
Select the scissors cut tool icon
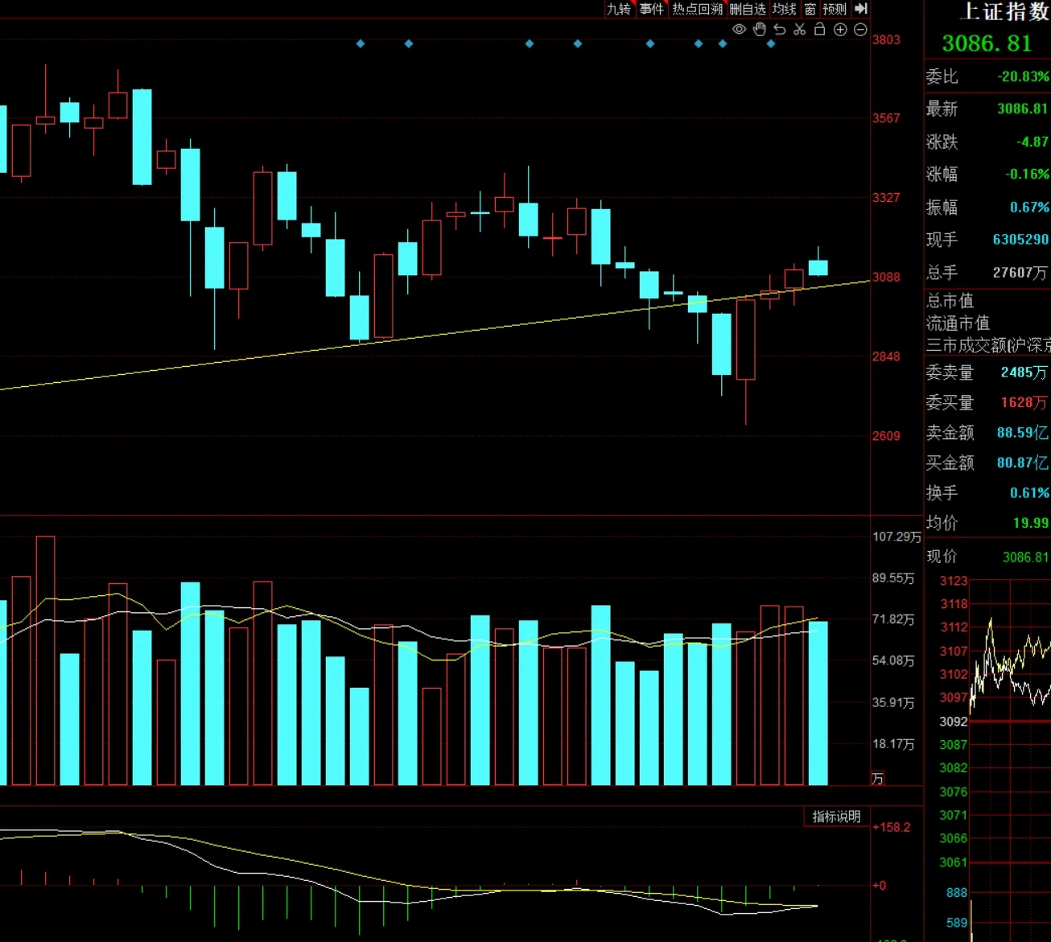click(799, 30)
